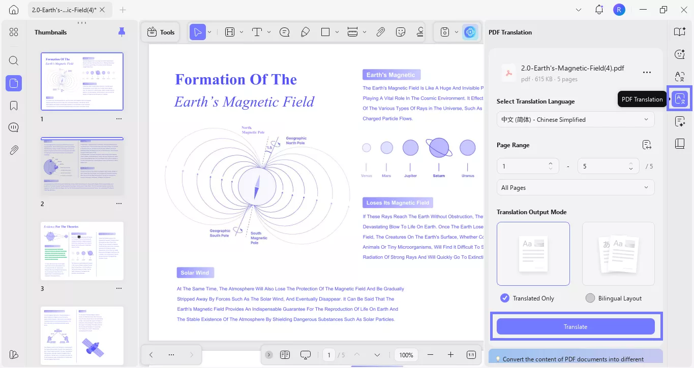Screen dimensions: 694x368
Task: Select the Bilingual Layout option
Action: (590, 298)
